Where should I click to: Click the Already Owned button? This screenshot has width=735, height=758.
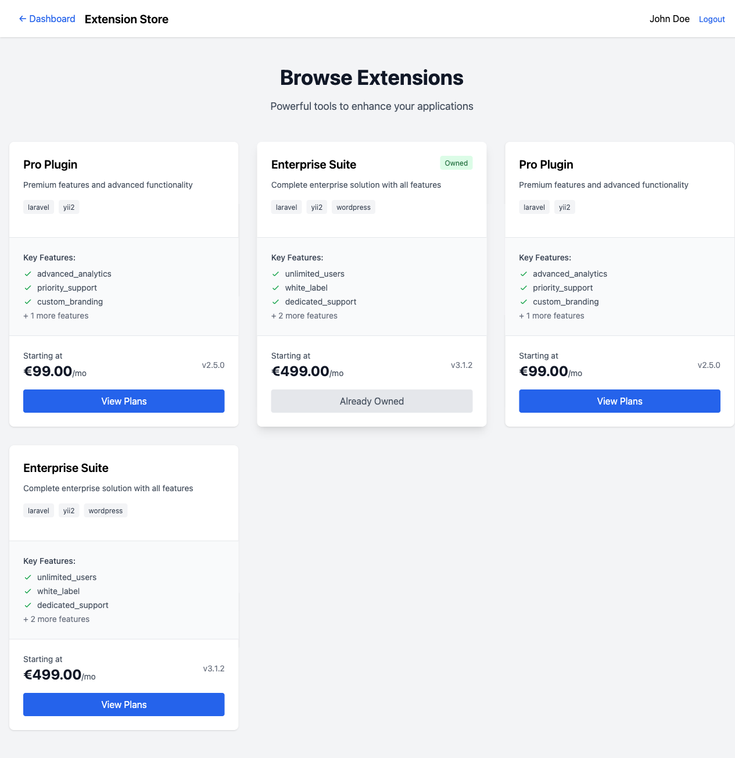372,401
